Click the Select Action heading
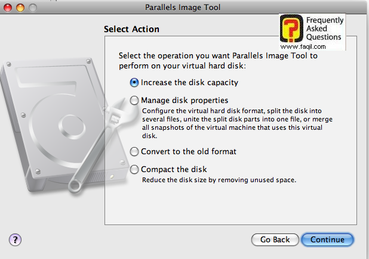The height and width of the screenshot is (259, 369). coord(131,29)
